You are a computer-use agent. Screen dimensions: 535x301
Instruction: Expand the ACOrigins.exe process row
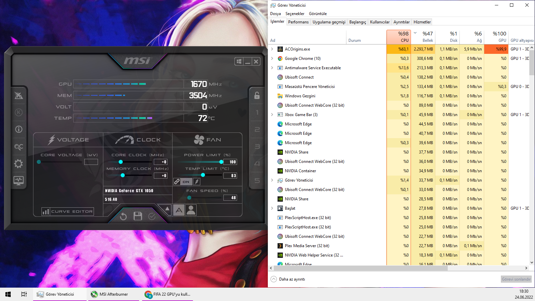click(272, 49)
